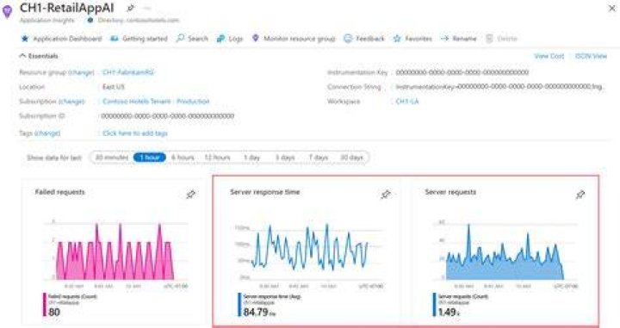Image resolution: width=620 pixels, height=328 pixels.
Task: Click the Server response time title
Action: pyautogui.click(x=265, y=192)
